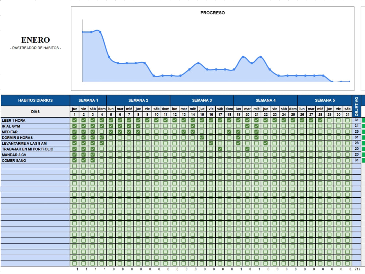Image resolution: width=365 pixels, height=274 pixels.
Task: Uncheck COMER SANO on day 2
Action: pyautogui.click(x=84, y=160)
